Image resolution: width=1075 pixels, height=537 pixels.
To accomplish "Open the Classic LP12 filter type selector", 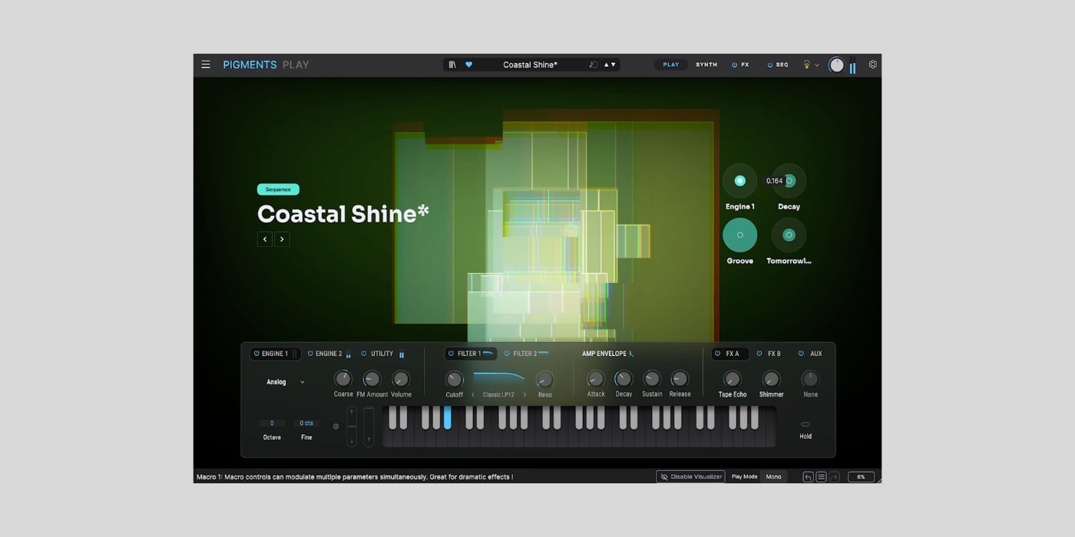I will tap(498, 395).
